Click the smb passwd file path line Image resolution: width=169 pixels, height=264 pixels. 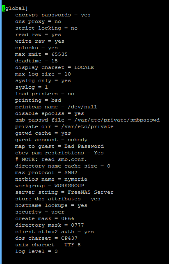pos(87,120)
